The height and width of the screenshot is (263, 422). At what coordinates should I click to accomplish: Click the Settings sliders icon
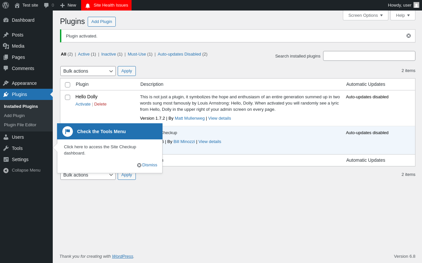[x=6, y=159]
